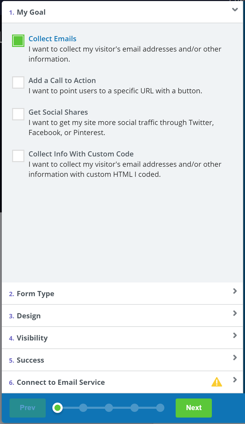Expand the Success section chevron

[x=235, y=358]
